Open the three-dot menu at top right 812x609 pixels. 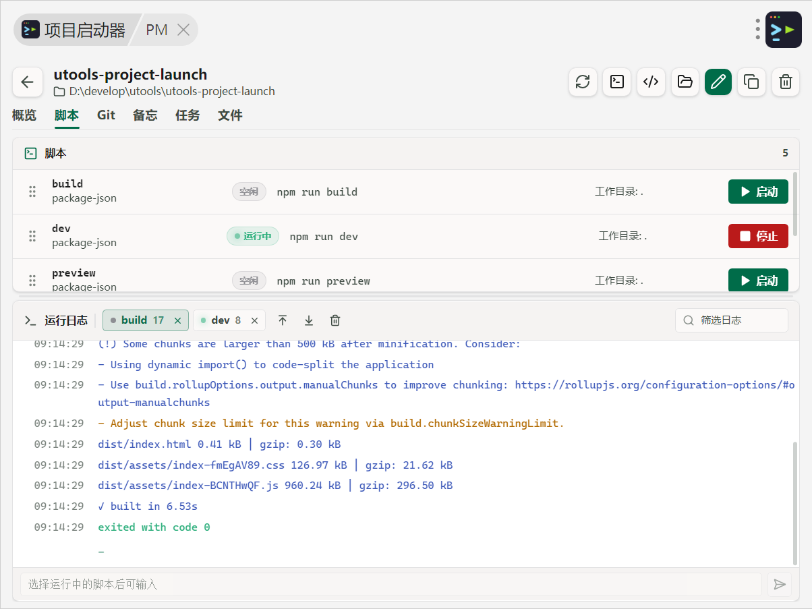point(758,30)
